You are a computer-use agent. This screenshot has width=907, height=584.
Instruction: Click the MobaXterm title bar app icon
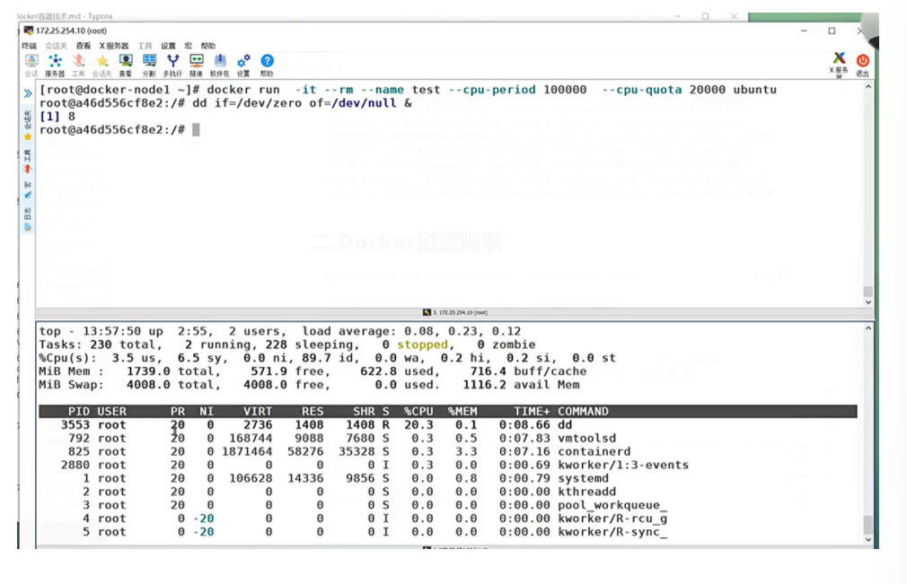(29, 31)
